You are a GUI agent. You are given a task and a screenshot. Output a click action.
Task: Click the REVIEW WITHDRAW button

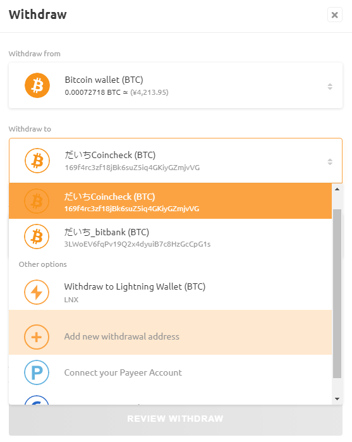tap(176, 419)
